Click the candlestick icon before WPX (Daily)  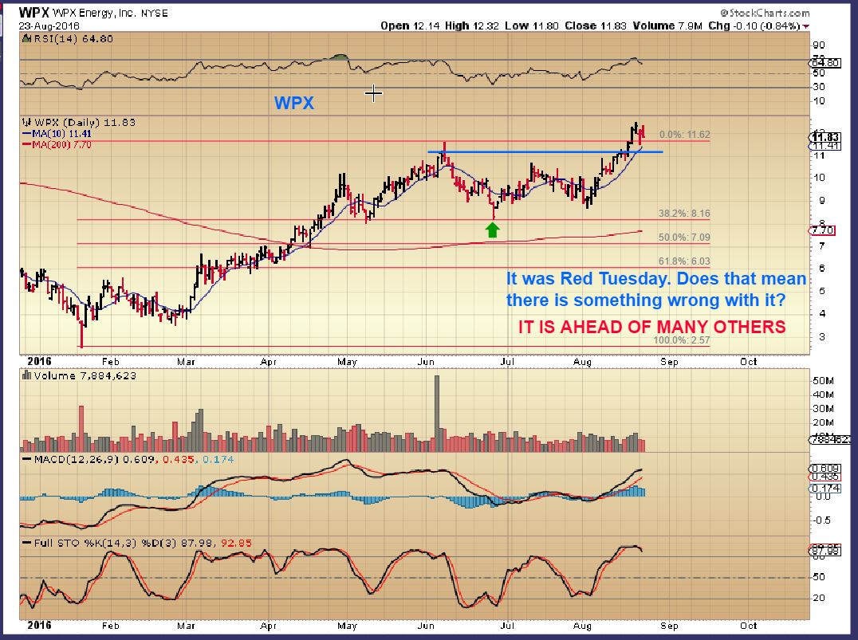pos(26,123)
